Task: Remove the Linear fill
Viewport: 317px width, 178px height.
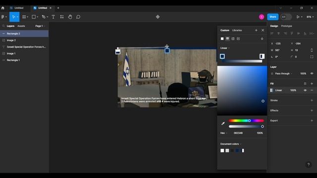Action: 312,90
